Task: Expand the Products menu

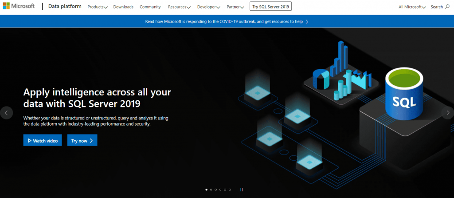Action: coord(98,7)
